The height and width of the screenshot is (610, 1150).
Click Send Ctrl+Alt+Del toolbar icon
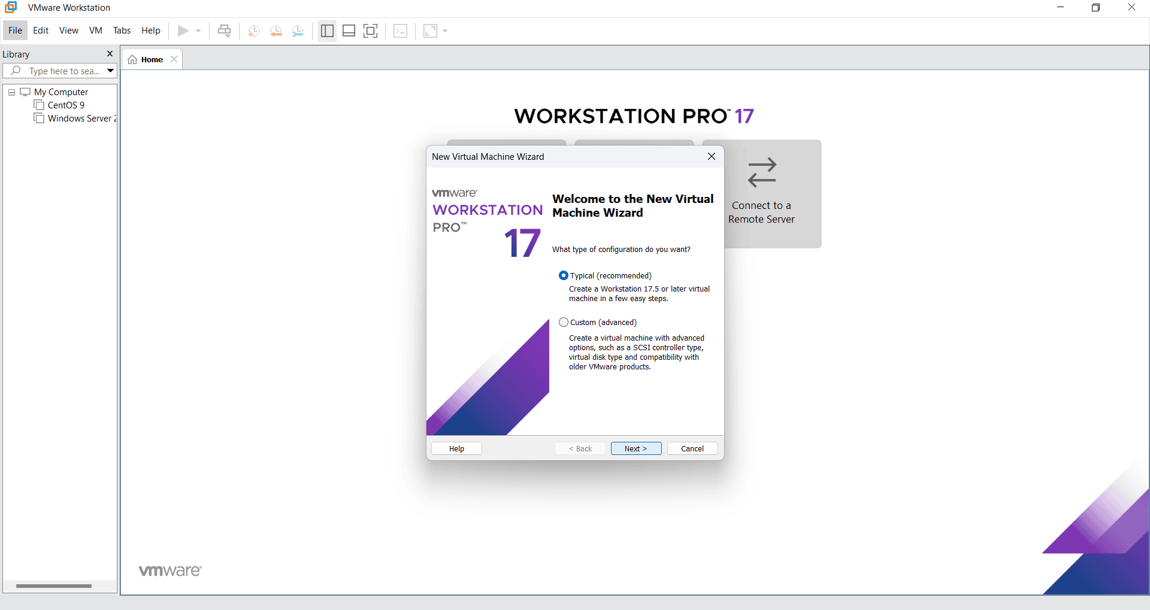tap(225, 31)
